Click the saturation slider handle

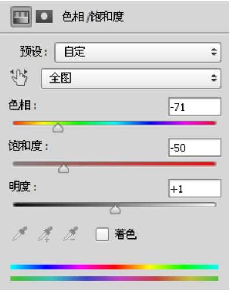(64, 168)
